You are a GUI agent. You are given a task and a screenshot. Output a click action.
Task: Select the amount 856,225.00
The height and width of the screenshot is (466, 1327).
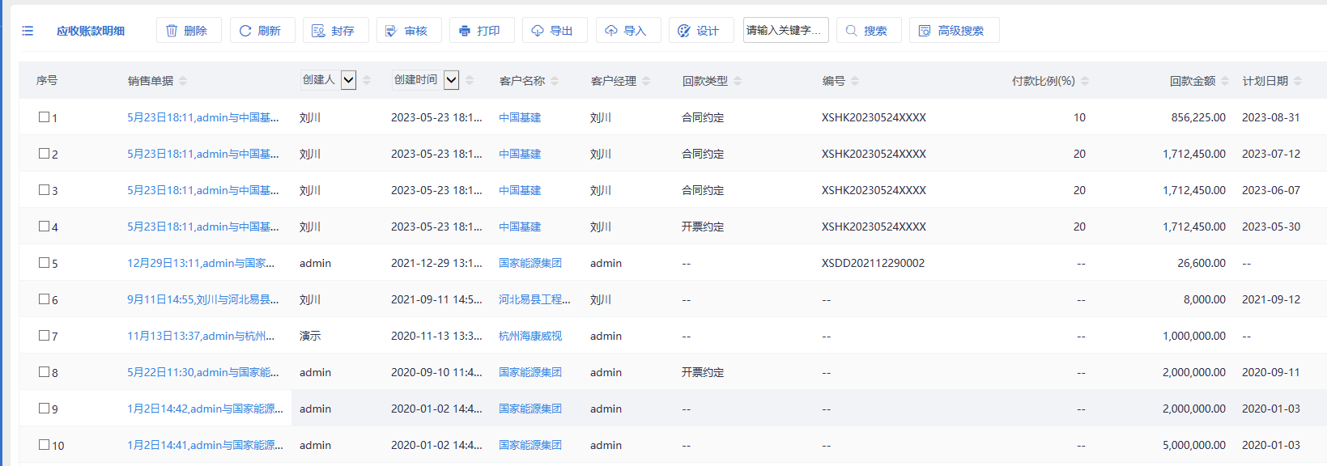1198,117
